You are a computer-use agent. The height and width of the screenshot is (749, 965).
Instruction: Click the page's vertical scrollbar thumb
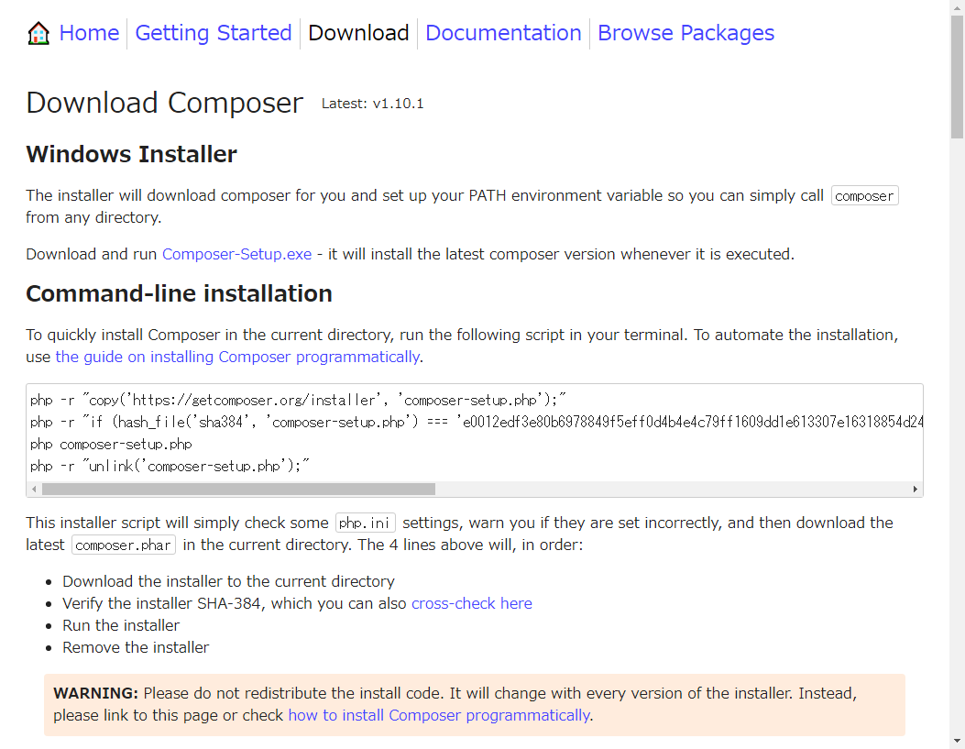coord(957,78)
